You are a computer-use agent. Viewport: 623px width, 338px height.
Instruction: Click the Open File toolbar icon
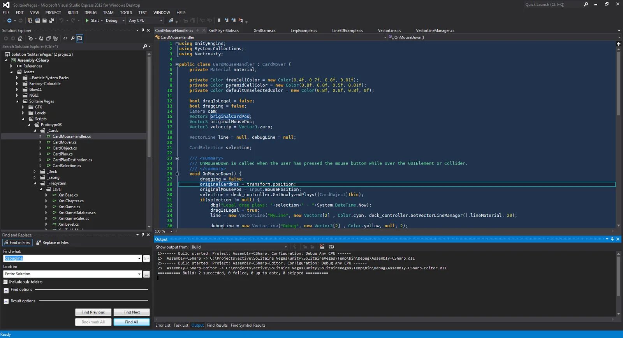tap(37, 21)
